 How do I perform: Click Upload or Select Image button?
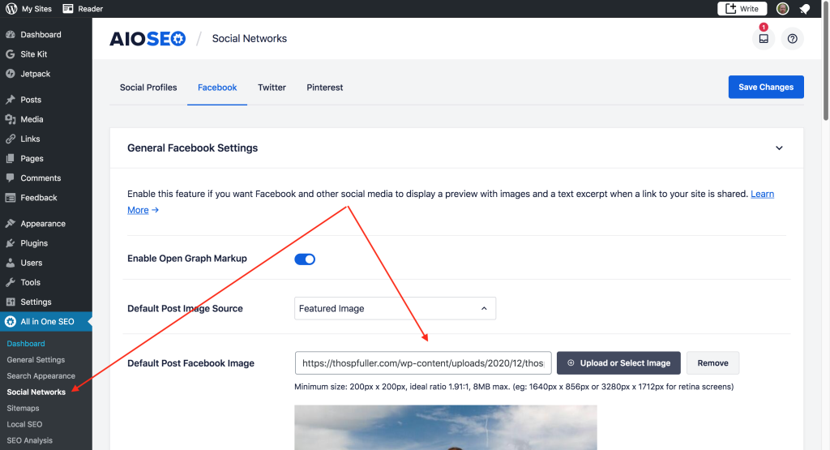tap(618, 363)
